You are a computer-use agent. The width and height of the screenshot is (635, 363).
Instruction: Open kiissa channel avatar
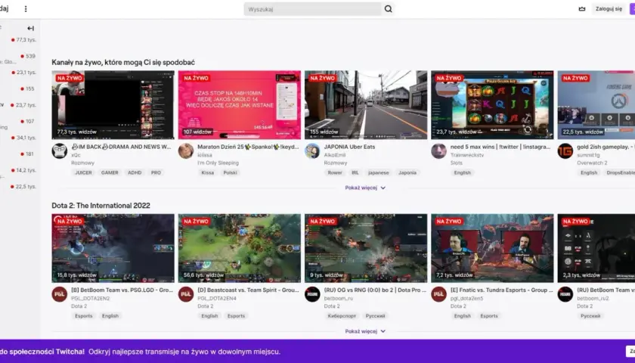[x=186, y=151]
